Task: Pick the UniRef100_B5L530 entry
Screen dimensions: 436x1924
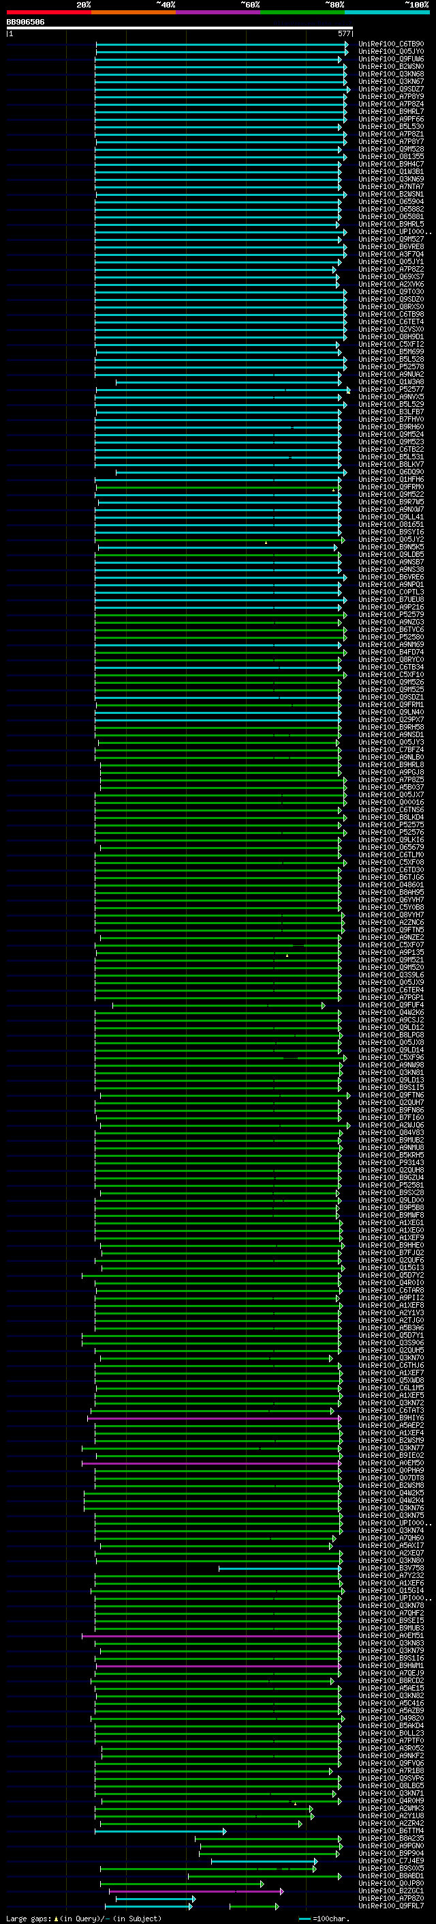Action: pos(391,126)
